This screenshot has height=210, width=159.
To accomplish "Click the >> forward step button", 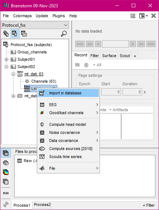I will 141,44.
